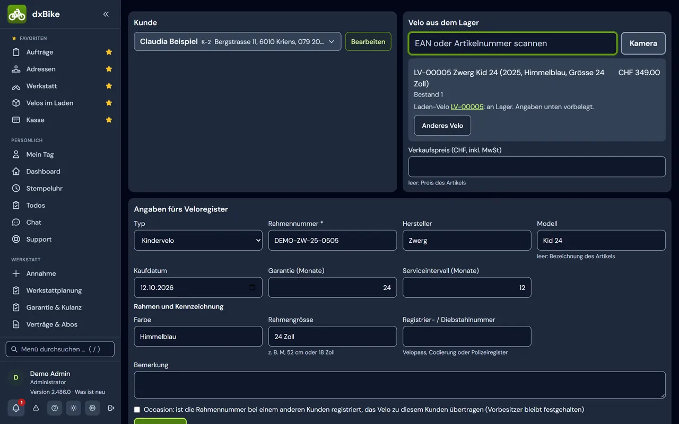Click into the Bemerkung text area
Viewport: 679px width, 424px height.
(400, 385)
